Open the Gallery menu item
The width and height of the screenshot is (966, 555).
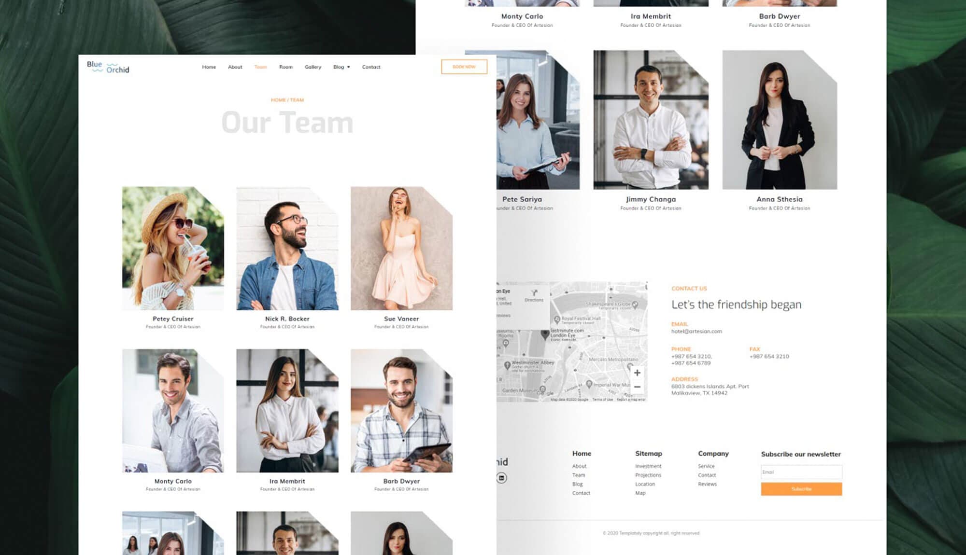click(313, 67)
